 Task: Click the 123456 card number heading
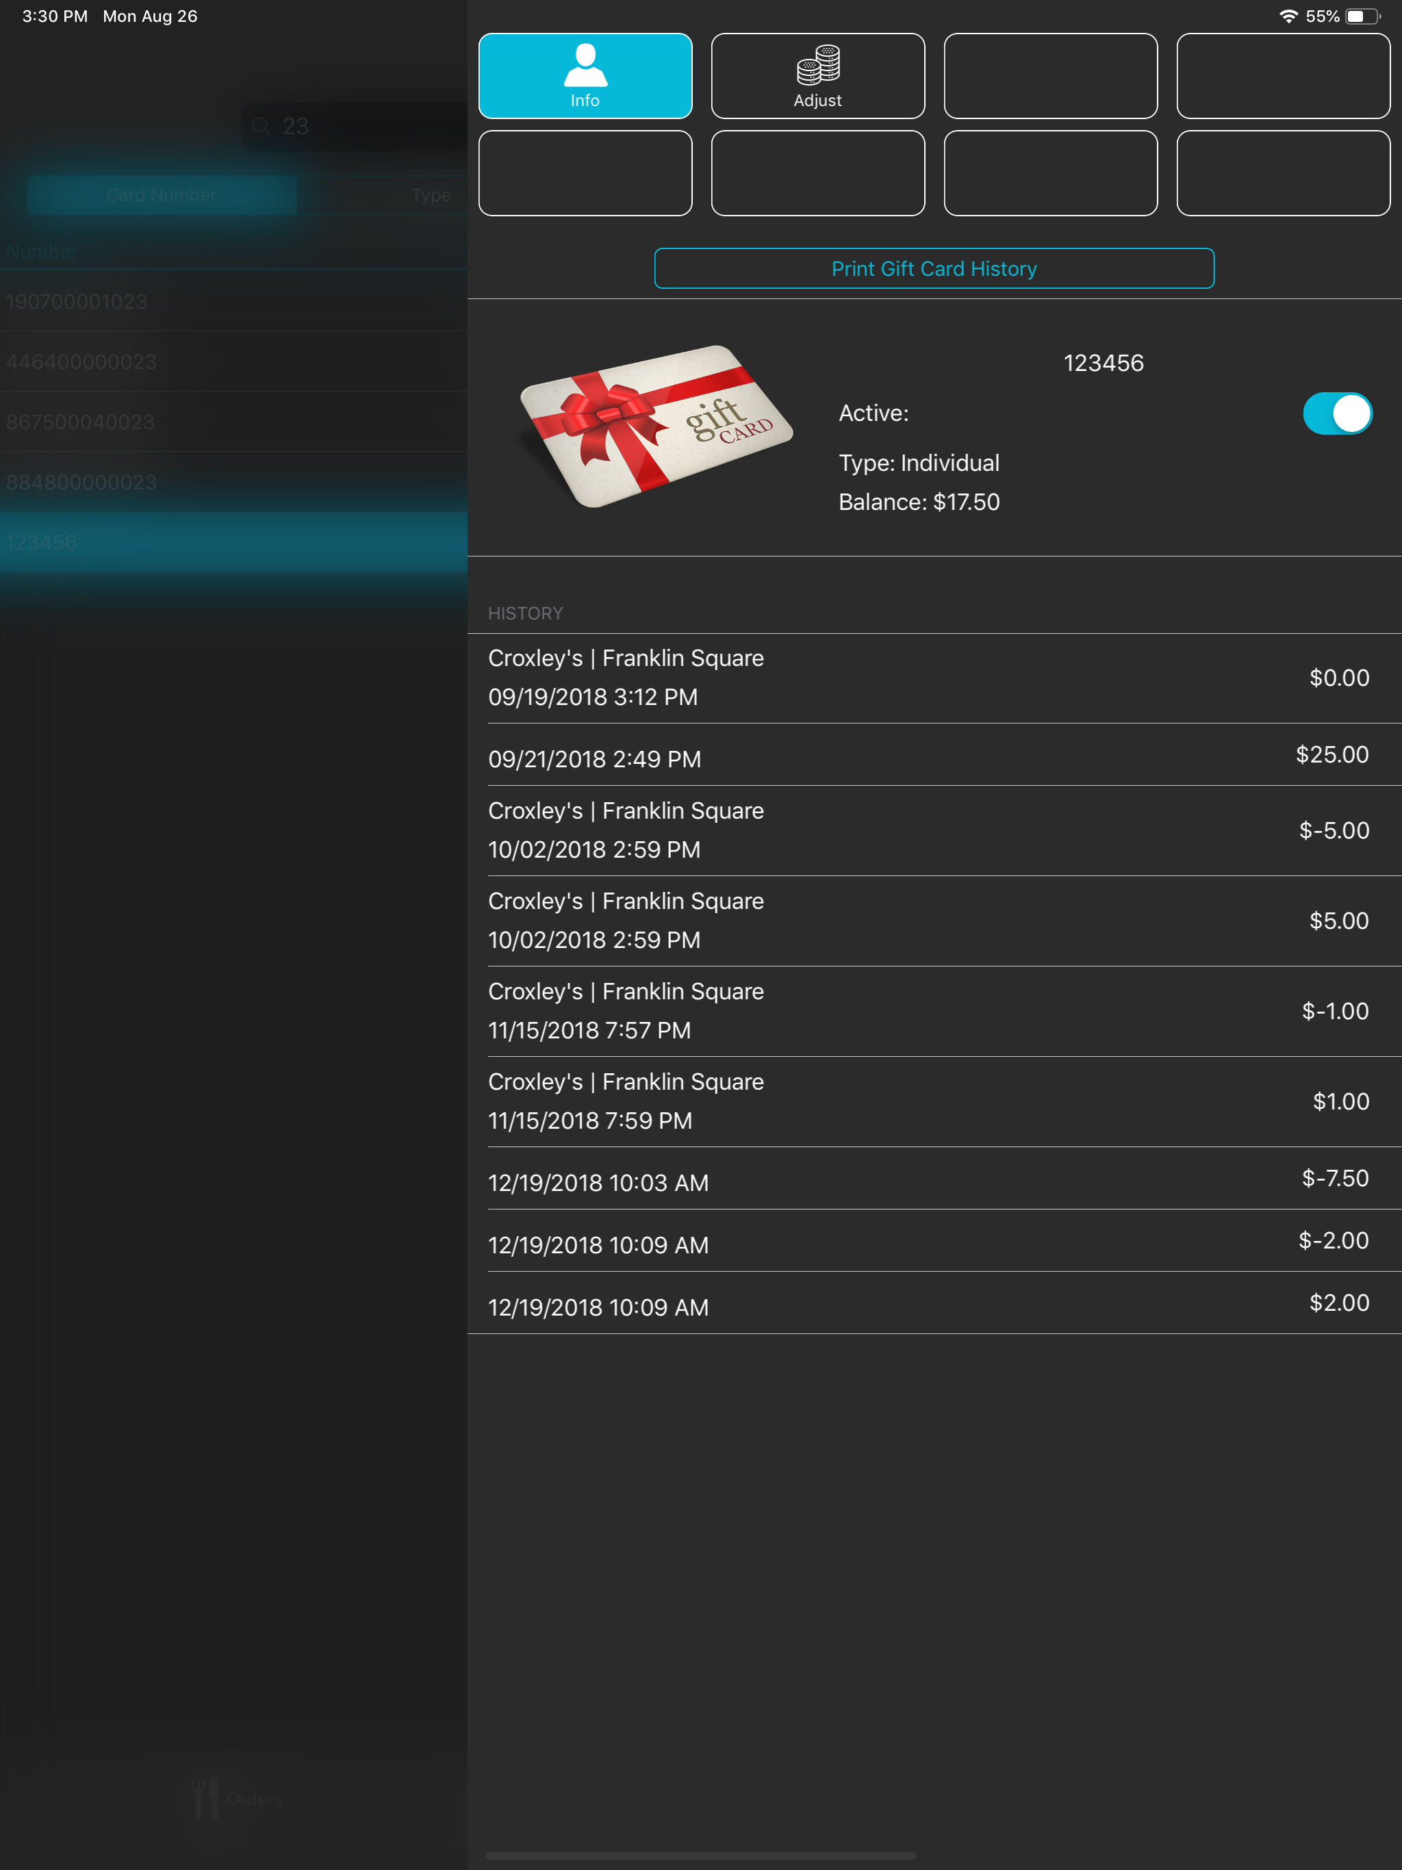pos(1104,363)
